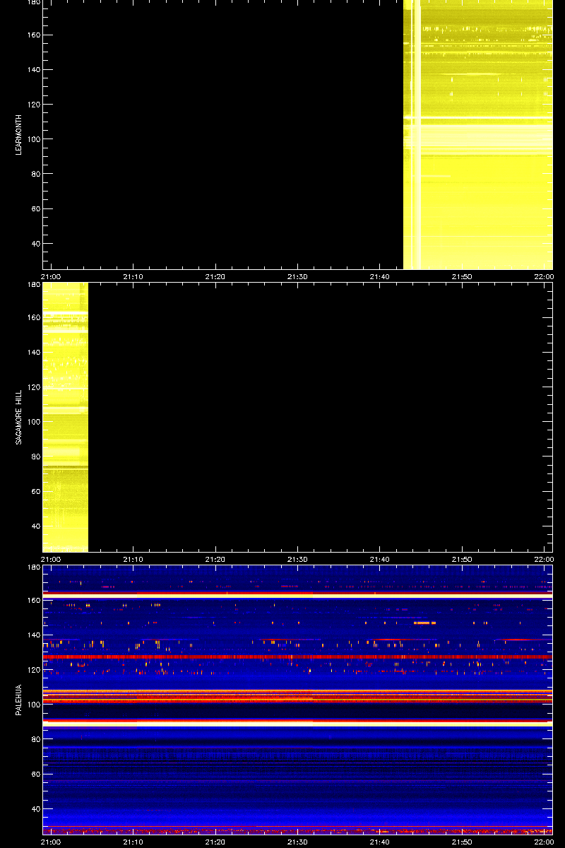Click the 40 frequency tick on the Learmonth axis
The image size is (565, 848).
coord(35,244)
